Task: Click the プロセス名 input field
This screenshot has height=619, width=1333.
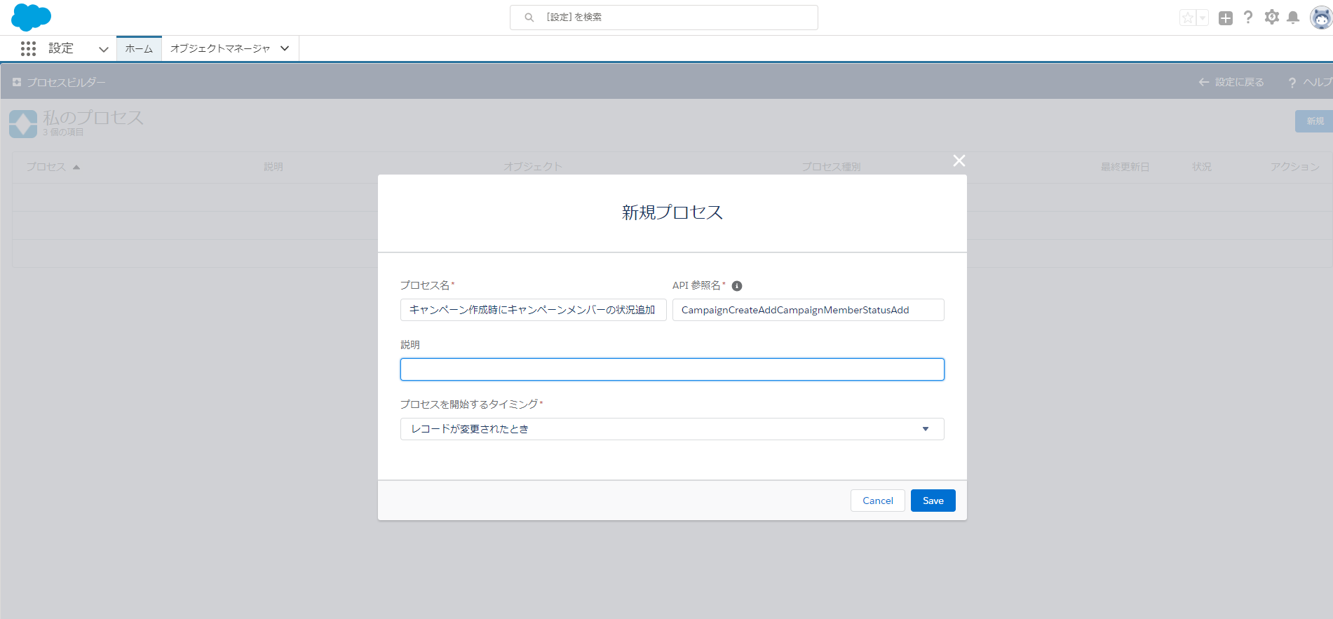Action: pyautogui.click(x=533, y=310)
